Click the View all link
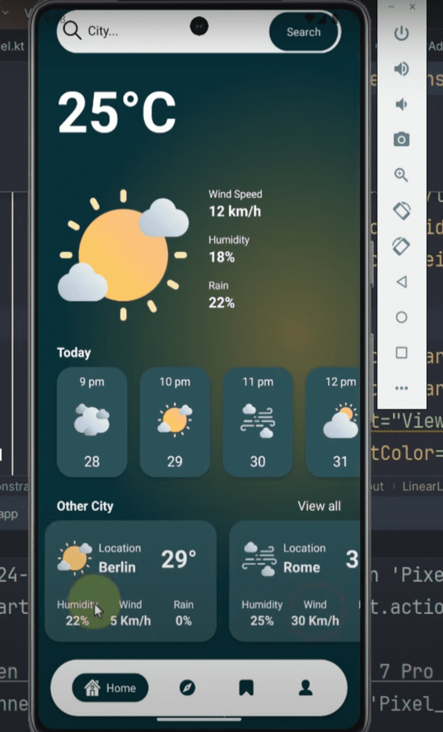 tap(319, 506)
